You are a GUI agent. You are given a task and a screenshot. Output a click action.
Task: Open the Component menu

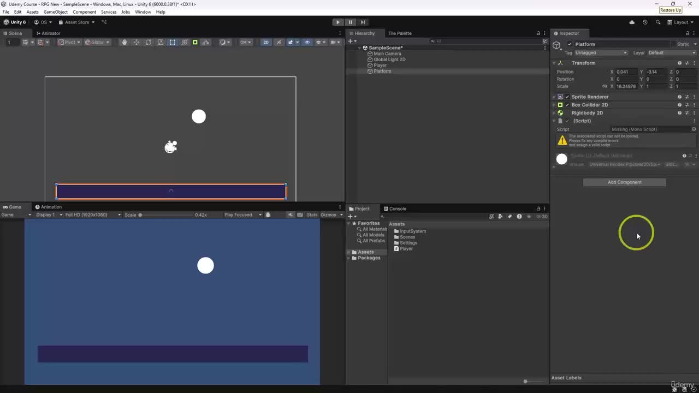pyautogui.click(x=84, y=12)
